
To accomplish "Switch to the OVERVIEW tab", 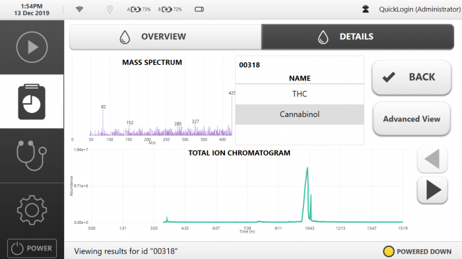I will click(165, 37).
